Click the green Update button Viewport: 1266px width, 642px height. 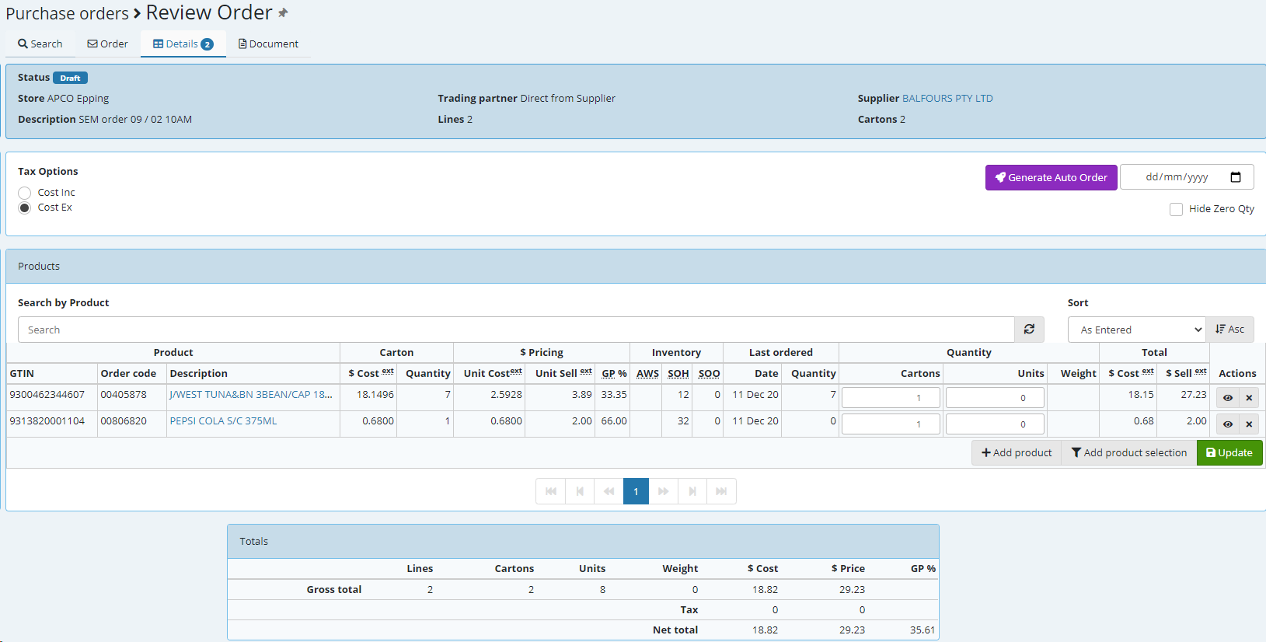[1229, 452]
